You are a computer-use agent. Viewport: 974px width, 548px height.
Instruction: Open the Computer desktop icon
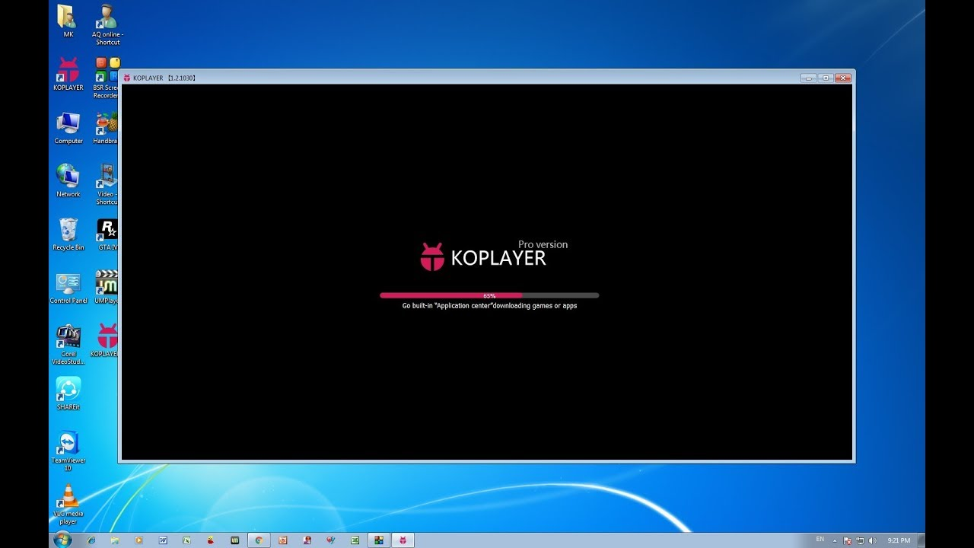tap(68, 128)
